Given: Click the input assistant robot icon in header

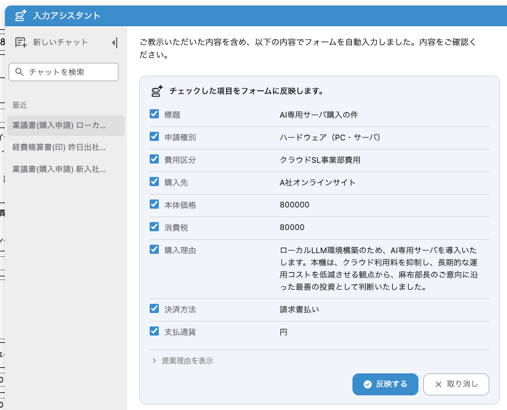Looking at the screenshot, I should coord(21,15).
